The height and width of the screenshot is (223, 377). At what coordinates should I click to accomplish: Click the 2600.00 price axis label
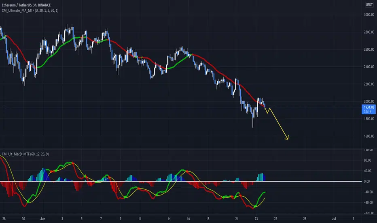(x=369, y=49)
